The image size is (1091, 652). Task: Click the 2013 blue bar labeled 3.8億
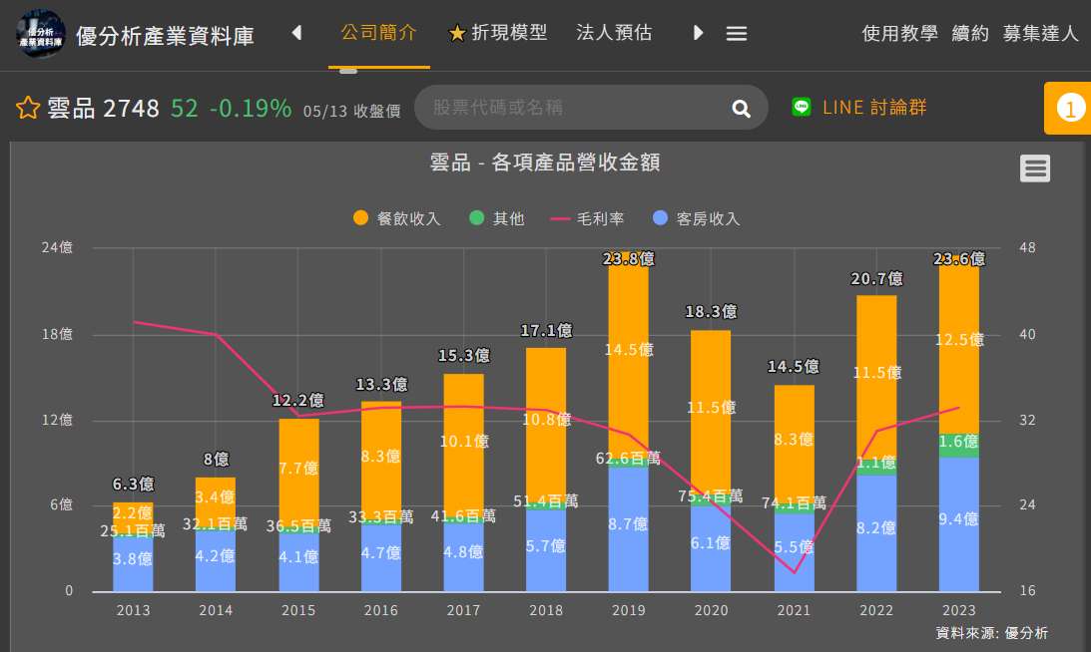click(133, 564)
